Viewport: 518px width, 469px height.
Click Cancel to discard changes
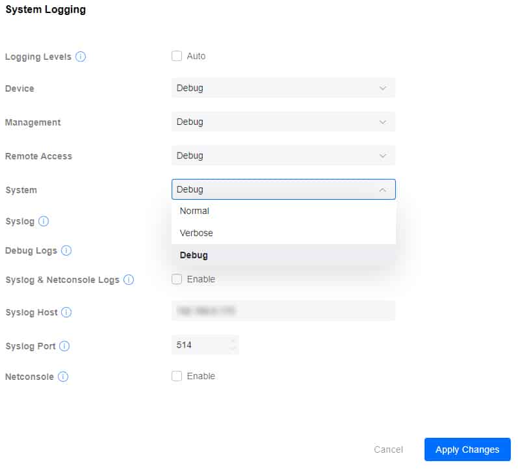pyautogui.click(x=389, y=449)
